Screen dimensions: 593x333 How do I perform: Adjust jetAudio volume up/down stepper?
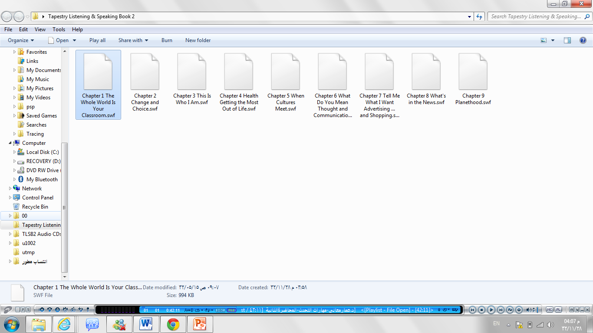click(534, 310)
